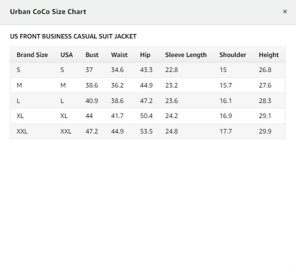Select the Urban CoCo Size Chart title
Viewport: 296px width, 268px height.
(48, 11)
